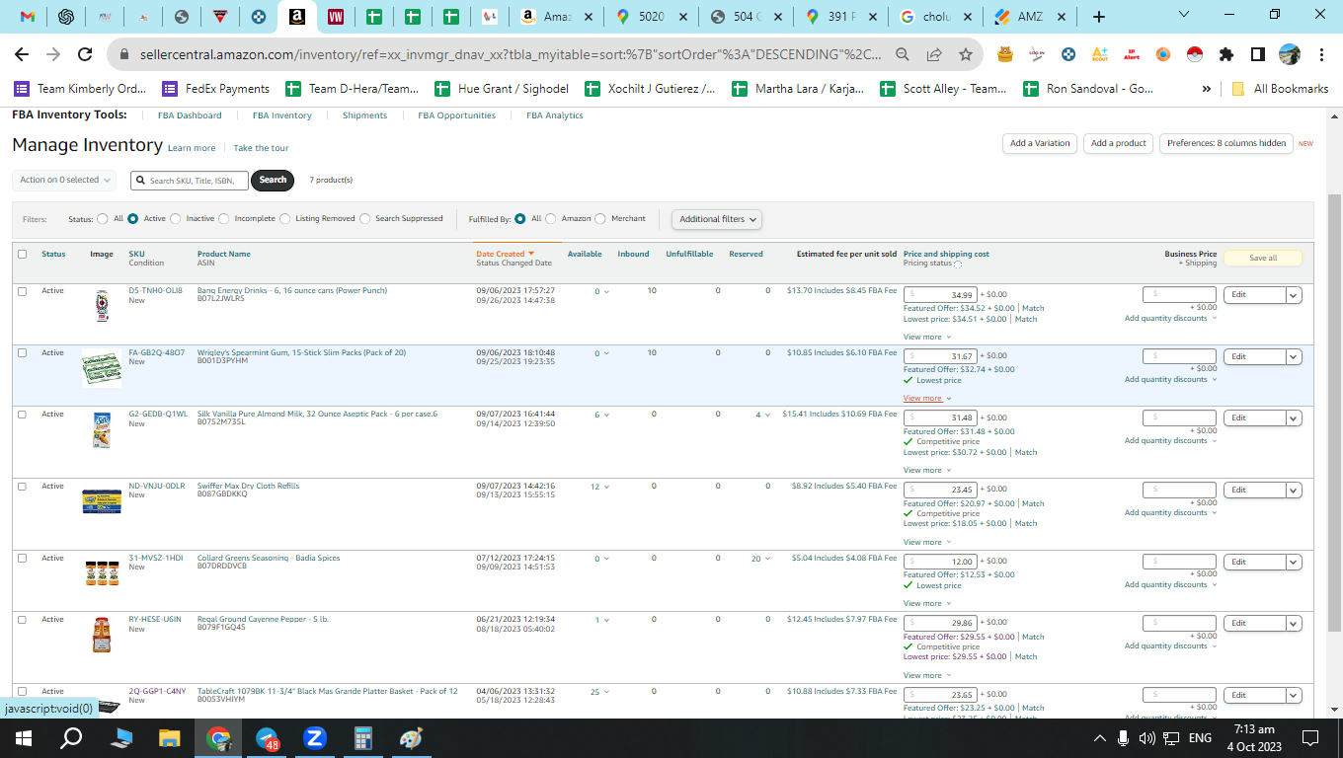Open the zoom magnifier in the address bar
The height and width of the screenshot is (758, 1343).
903,54
